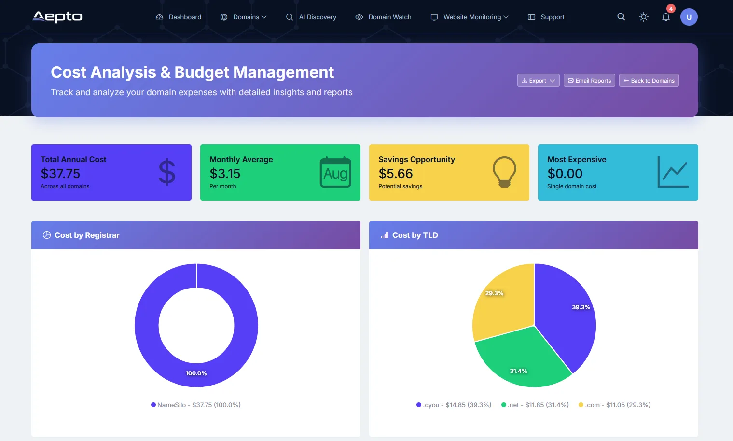Click Back to Domains button
The width and height of the screenshot is (733, 441).
pos(649,81)
